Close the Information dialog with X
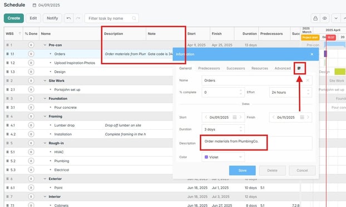346x207 pixels. (312, 54)
